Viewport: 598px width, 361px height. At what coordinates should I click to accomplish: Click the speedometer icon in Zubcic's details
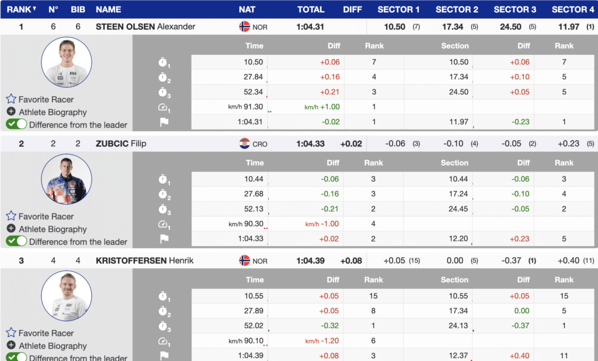click(x=164, y=224)
